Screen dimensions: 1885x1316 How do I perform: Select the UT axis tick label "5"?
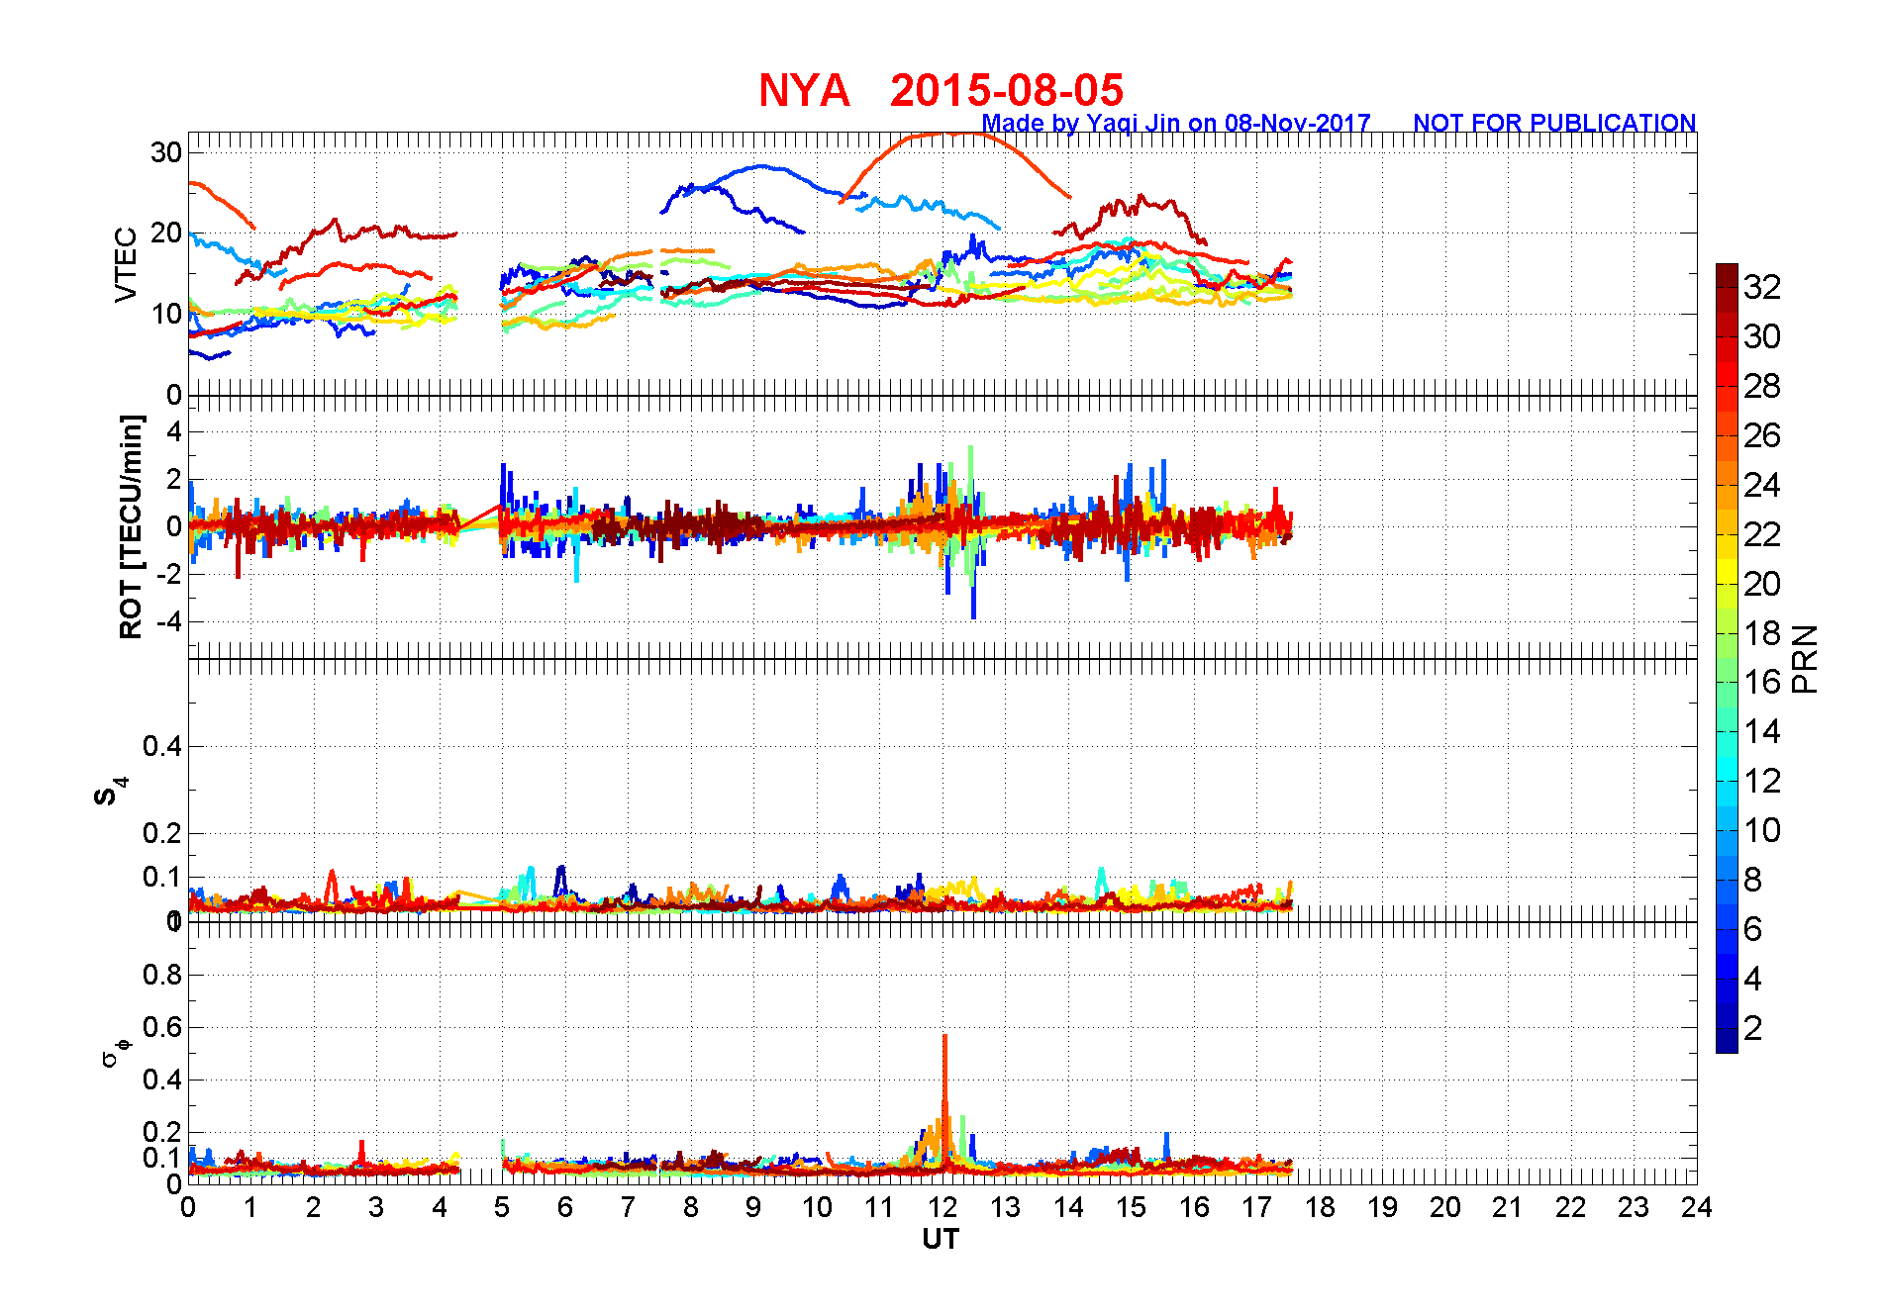coord(502,1208)
